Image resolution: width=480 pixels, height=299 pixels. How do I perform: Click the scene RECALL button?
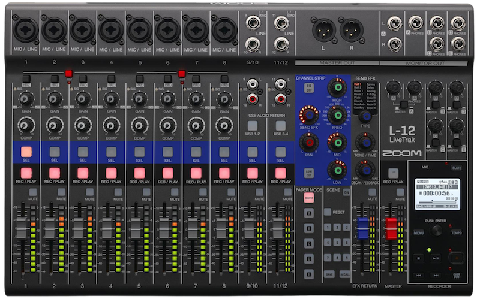tap(345, 274)
